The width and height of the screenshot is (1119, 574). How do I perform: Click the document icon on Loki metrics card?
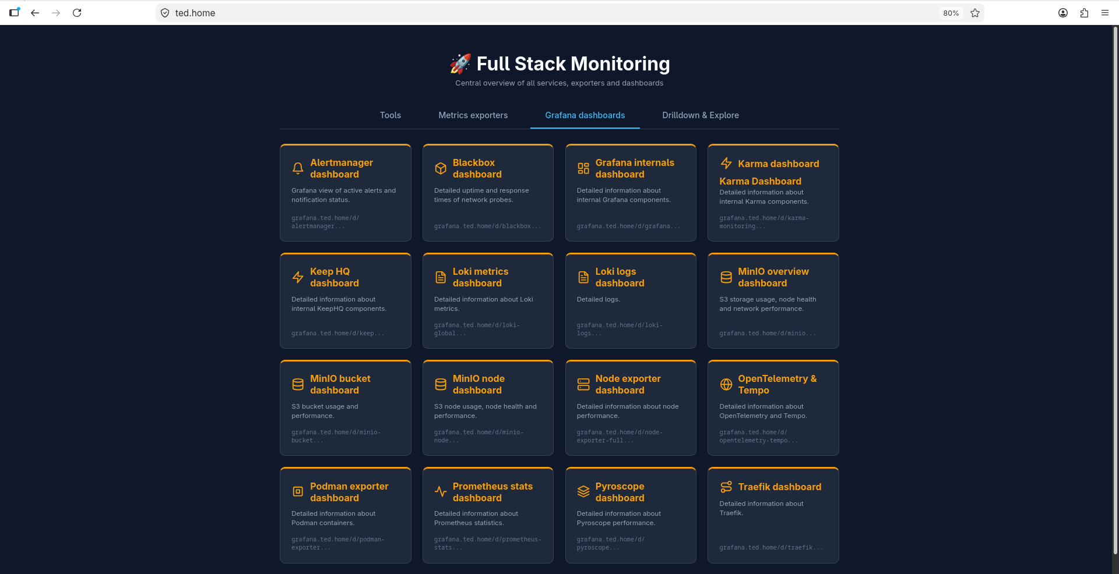point(441,277)
